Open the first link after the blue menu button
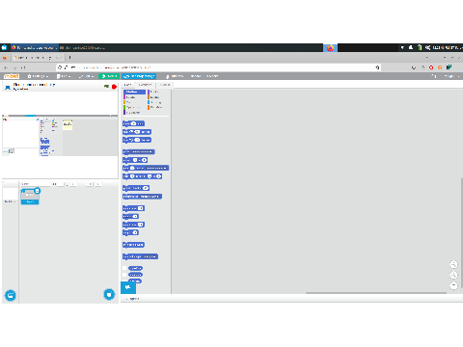The image size is (463, 347). [175, 76]
